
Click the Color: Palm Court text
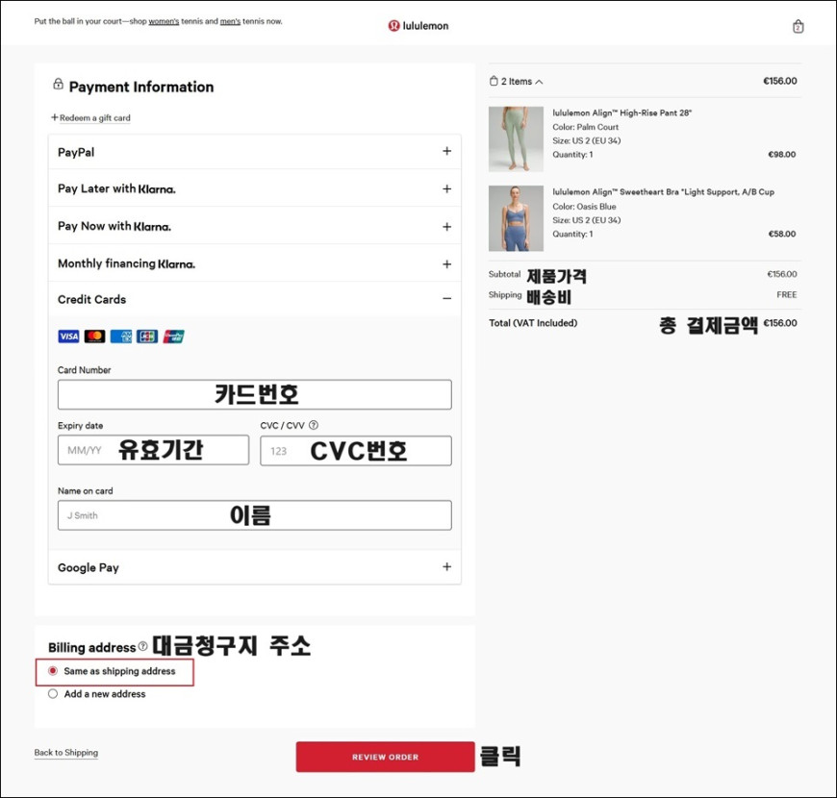coord(586,127)
